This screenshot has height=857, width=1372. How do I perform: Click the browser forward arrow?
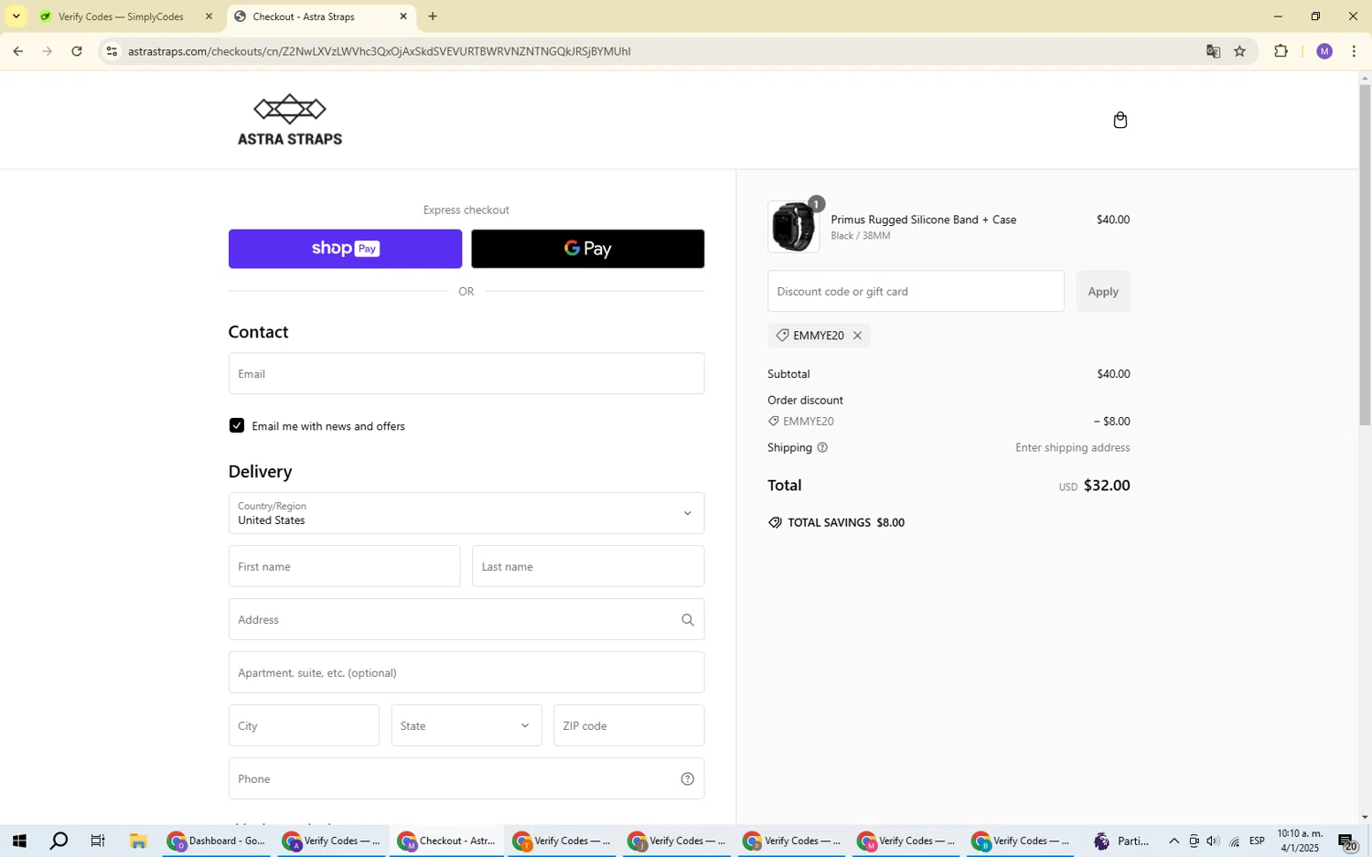coord(48,51)
